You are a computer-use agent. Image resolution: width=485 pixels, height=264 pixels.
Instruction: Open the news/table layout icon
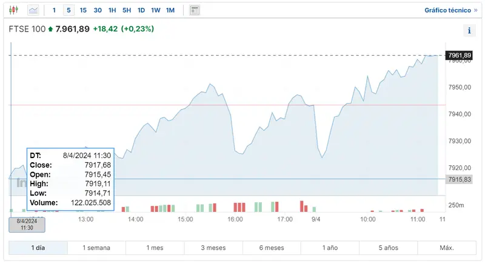[x=195, y=10]
